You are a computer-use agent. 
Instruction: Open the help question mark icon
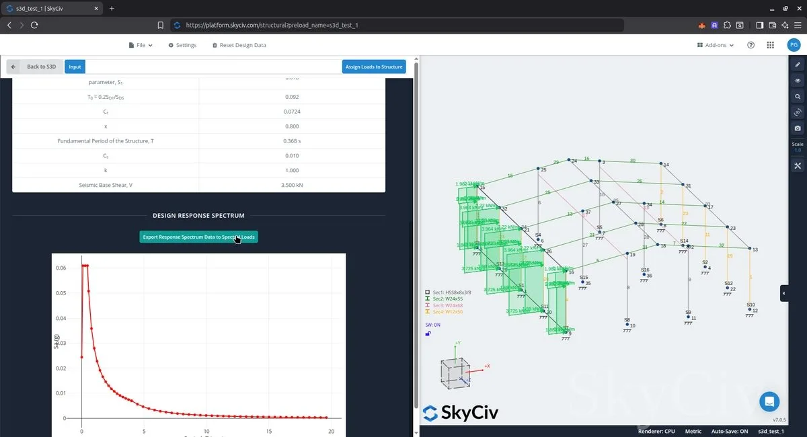(x=751, y=45)
